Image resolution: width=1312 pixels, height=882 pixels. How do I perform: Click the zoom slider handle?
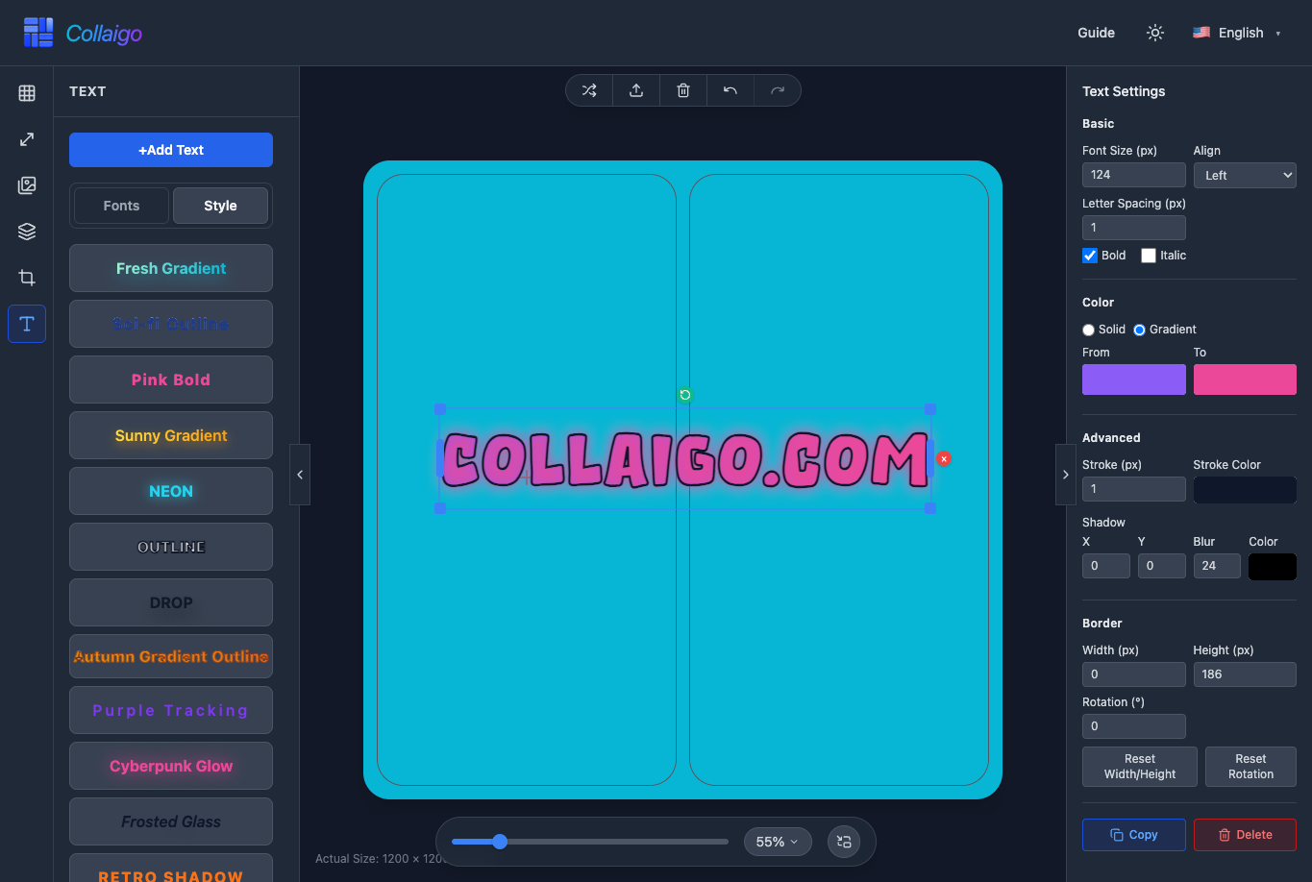point(500,842)
